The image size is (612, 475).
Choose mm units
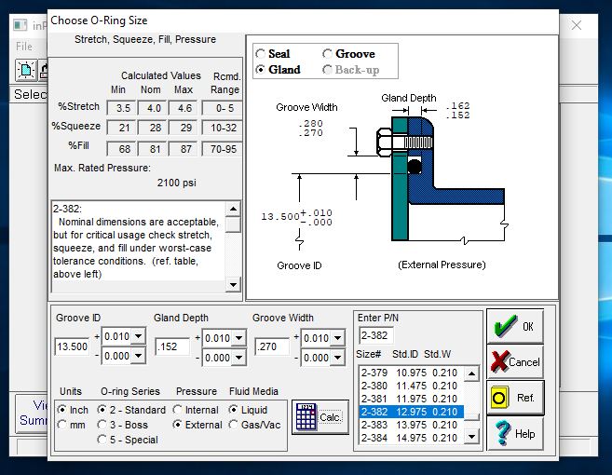pos(72,425)
